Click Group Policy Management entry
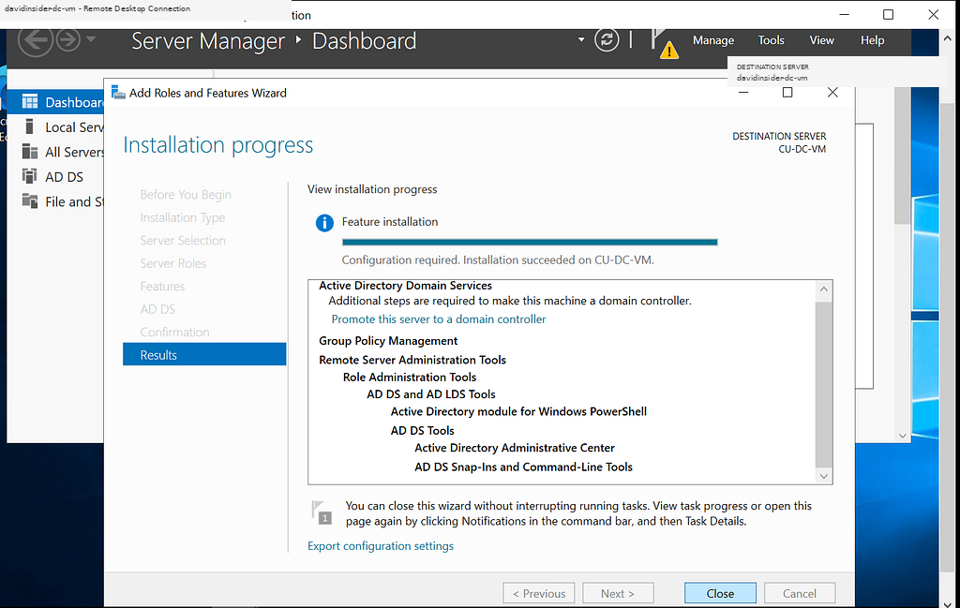960x608 pixels. tap(388, 341)
